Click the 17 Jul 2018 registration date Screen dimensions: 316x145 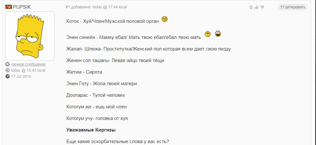[x=21, y=77]
